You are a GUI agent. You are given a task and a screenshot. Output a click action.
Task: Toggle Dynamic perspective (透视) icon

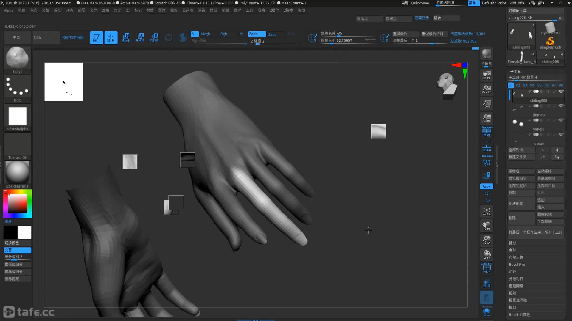pos(486,131)
